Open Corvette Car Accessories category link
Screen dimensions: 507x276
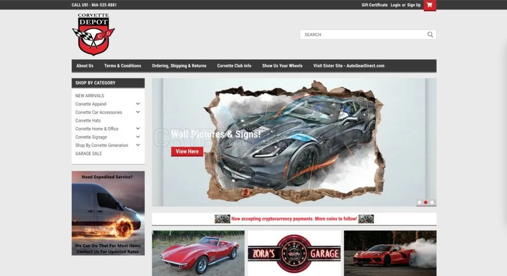click(x=99, y=112)
